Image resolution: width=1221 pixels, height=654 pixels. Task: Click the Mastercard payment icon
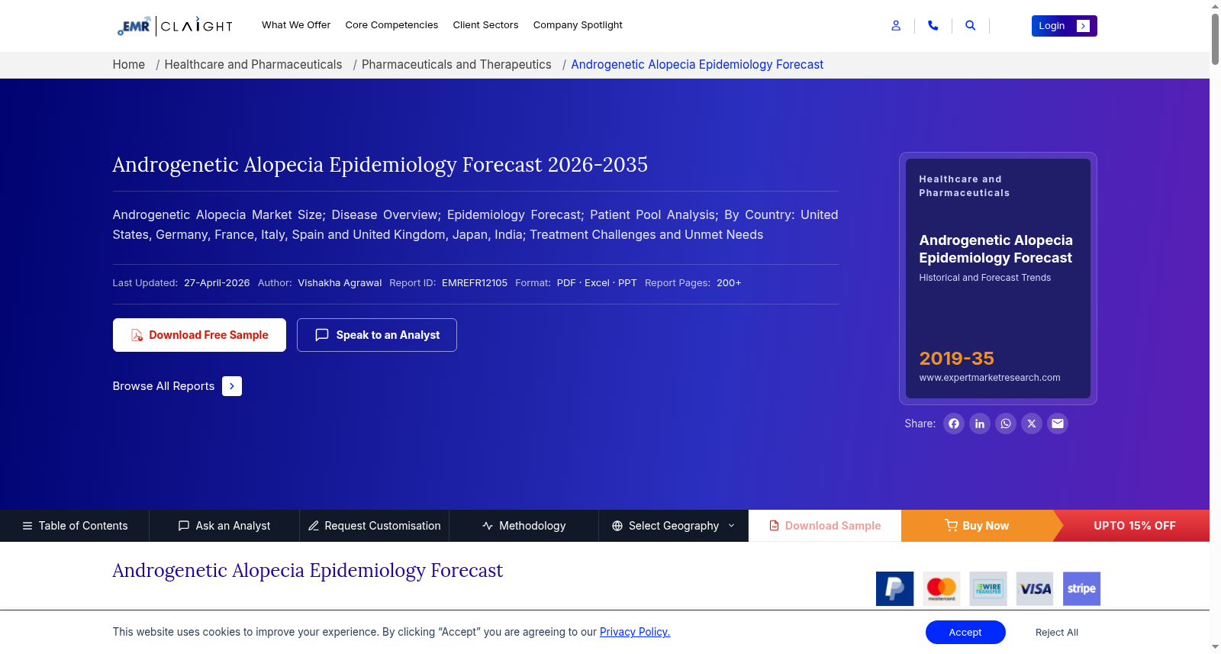click(x=942, y=588)
